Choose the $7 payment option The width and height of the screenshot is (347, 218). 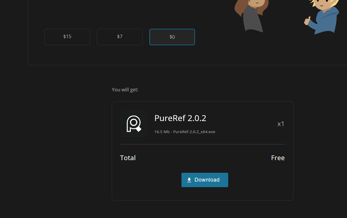pos(120,37)
